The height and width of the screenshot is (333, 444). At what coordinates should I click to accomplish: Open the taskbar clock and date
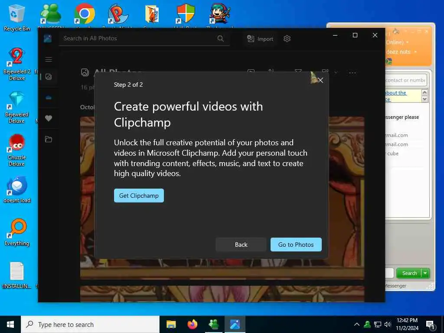point(407,324)
